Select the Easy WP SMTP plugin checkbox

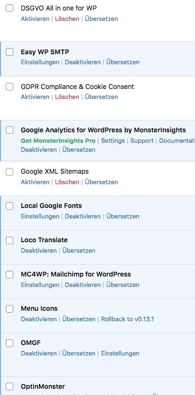tap(9, 52)
